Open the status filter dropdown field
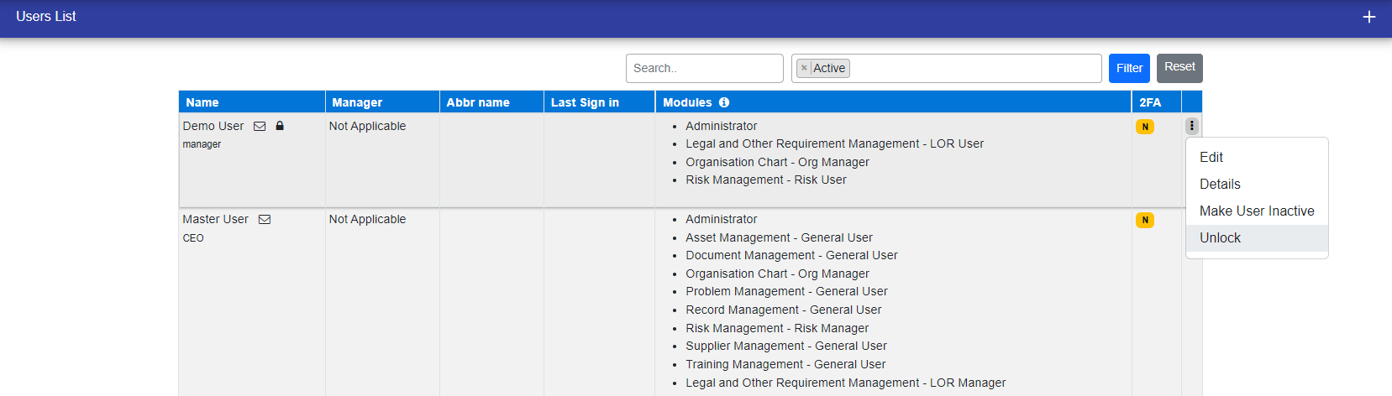Screen dimensions: 1392x396 tap(974, 68)
